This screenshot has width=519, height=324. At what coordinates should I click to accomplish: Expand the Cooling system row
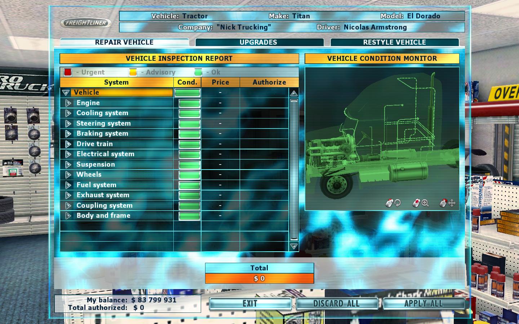[x=68, y=113]
